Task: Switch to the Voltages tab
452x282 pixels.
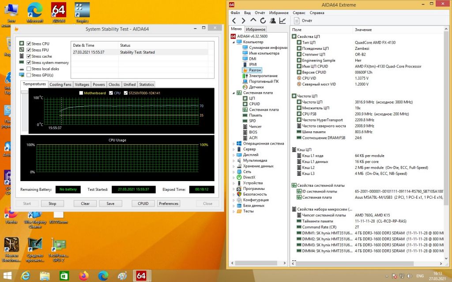Action: tap(82, 85)
